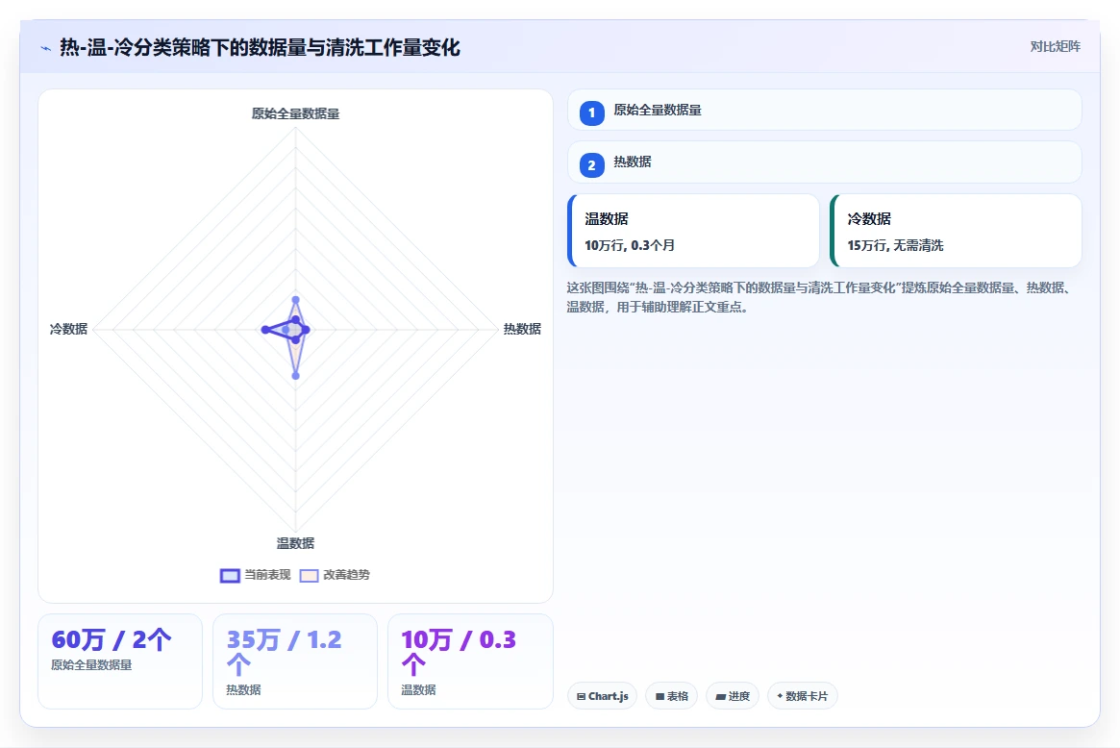Click the Chart.js tag chip
The width and height of the screenshot is (1120, 748).
(x=602, y=696)
